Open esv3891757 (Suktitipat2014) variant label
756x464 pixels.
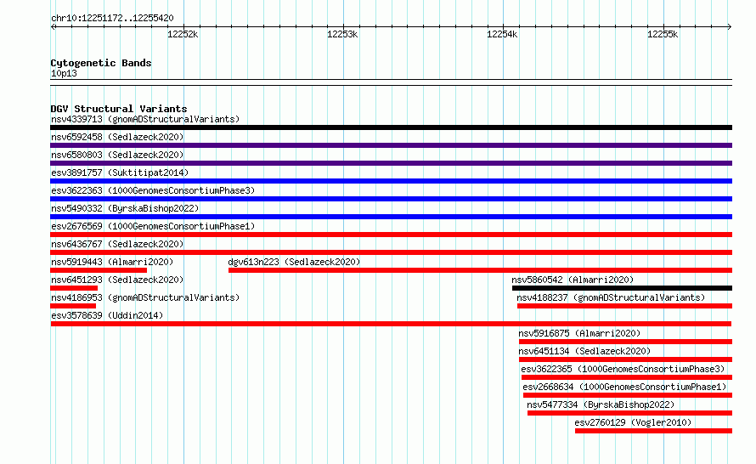[120, 173]
